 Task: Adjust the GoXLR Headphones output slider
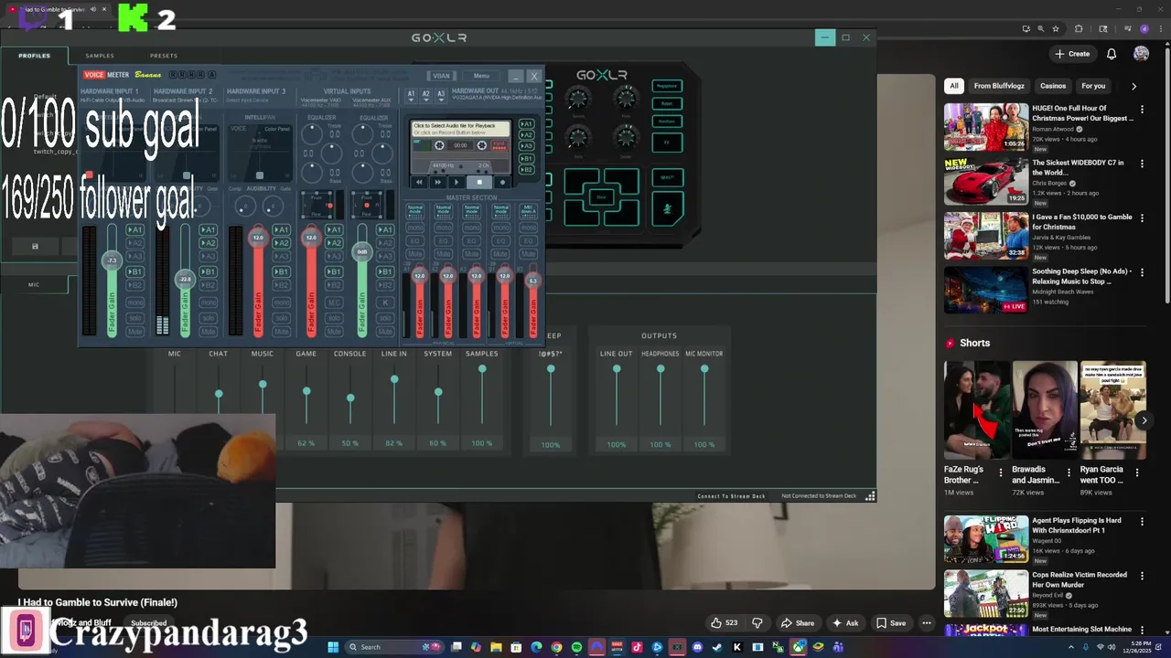pos(661,369)
